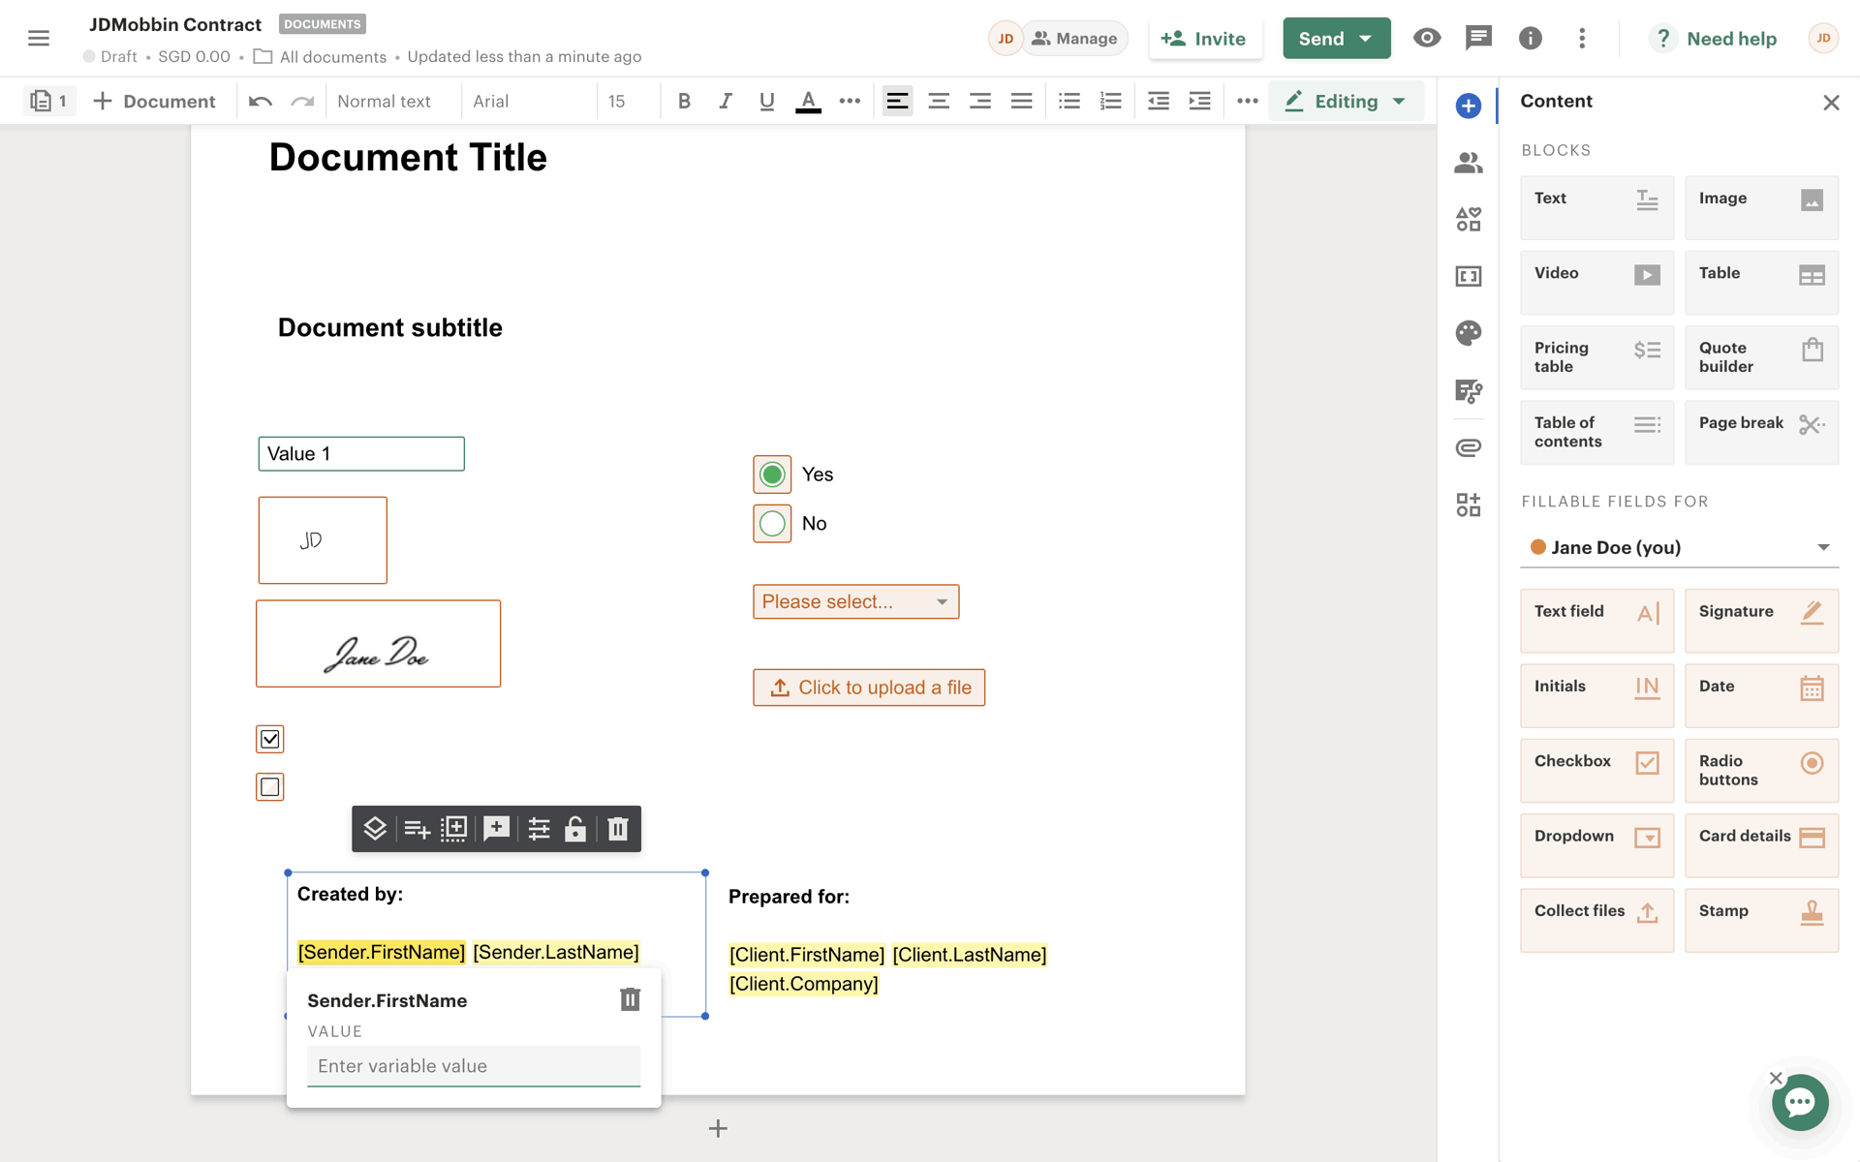This screenshot has width=1860, height=1162.
Task: Click the undo arrow
Action: pos(260,101)
